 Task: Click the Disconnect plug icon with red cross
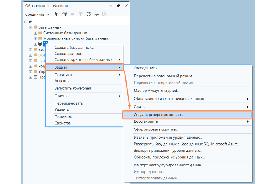[x=65, y=14]
